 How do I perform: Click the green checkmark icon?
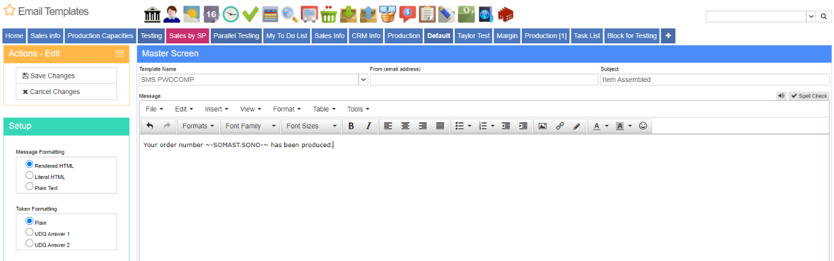tap(250, 13)
